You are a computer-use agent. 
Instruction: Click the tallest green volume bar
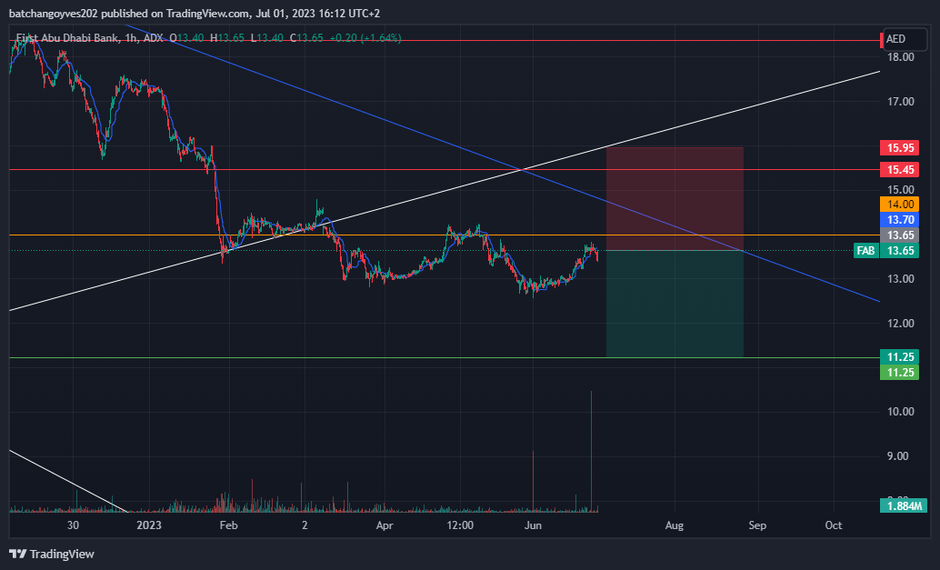pyautogui.click(x=591, y=451)
